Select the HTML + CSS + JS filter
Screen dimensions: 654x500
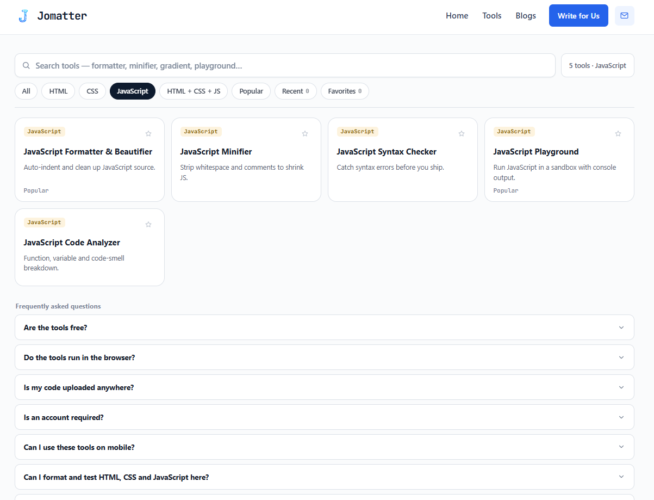pos(194,91)
